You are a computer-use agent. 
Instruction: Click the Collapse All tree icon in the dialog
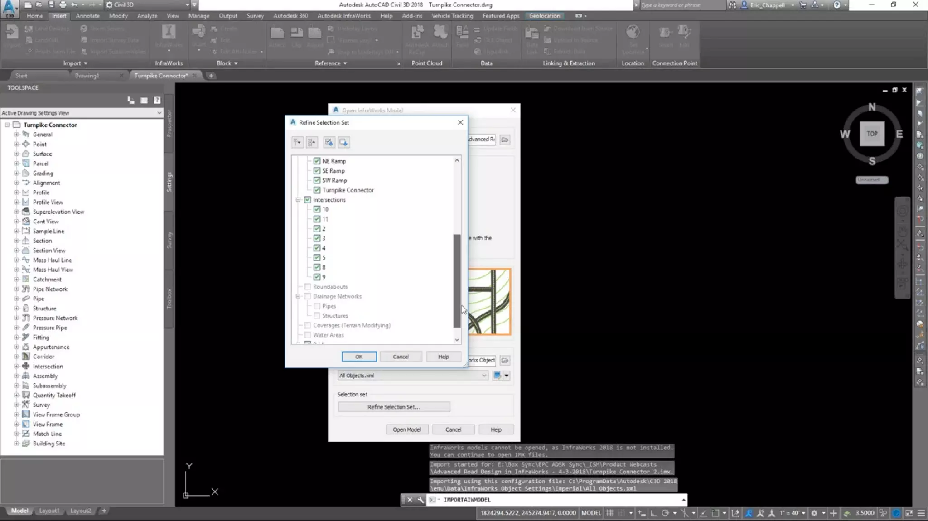pyautogui.click(x=312, y=142)
